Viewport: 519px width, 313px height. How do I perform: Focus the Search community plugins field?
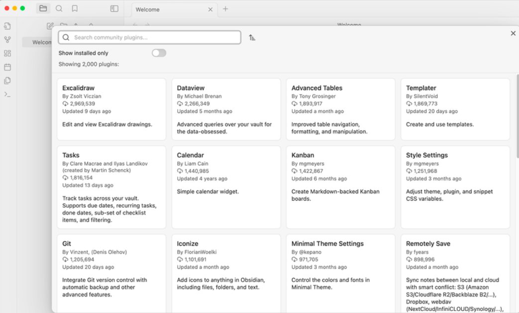150,37
